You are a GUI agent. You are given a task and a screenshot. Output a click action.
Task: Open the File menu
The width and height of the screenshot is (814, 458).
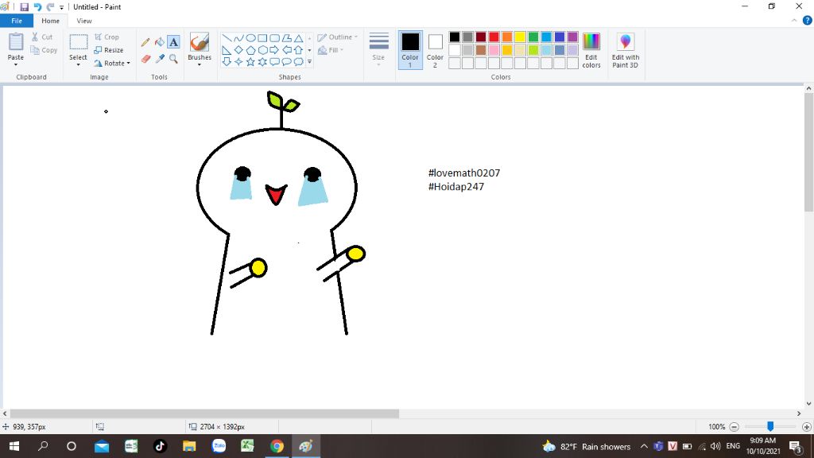tap(17, 21)
